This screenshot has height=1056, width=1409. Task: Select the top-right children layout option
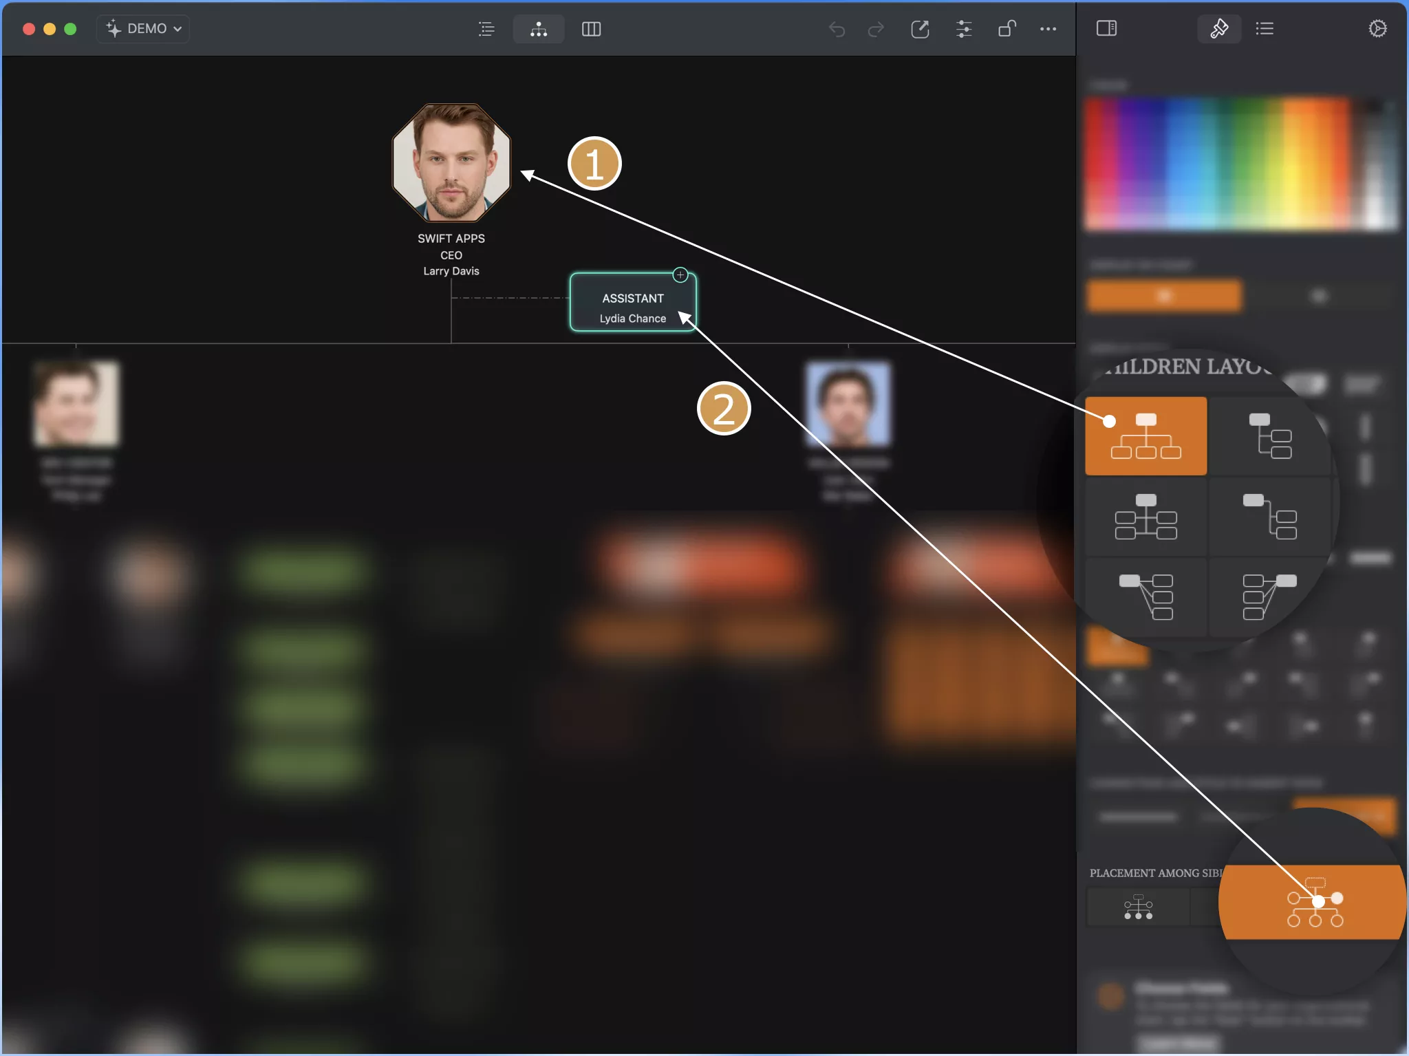tap(1269, 436)
